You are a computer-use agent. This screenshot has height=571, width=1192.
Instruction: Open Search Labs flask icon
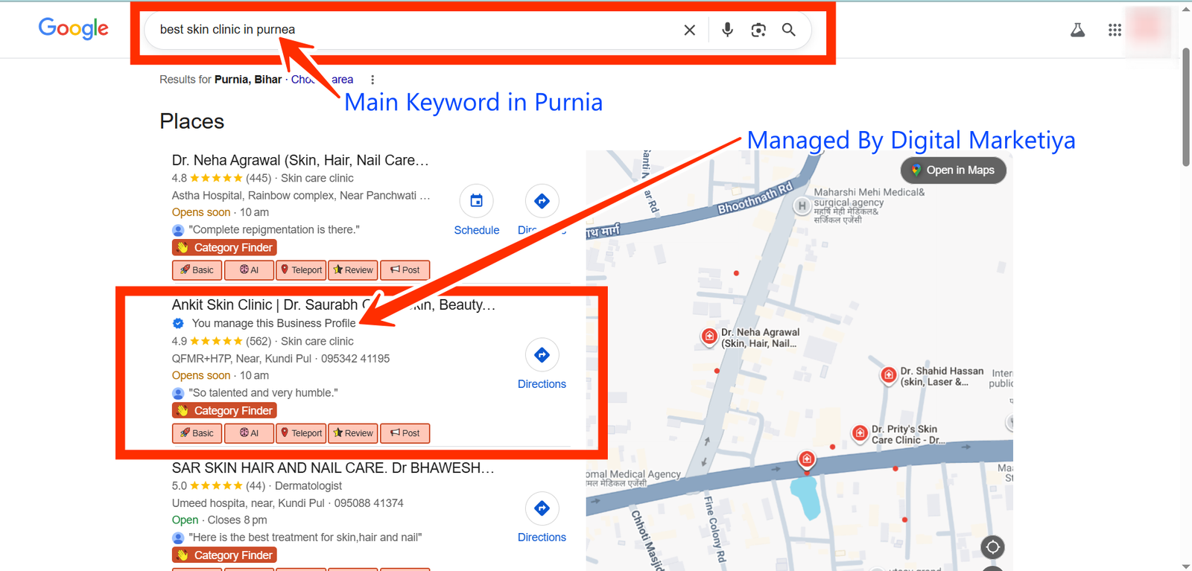[1077, 30]
